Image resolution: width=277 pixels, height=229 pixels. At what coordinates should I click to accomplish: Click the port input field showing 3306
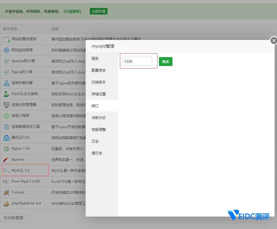pyautogui.click(x=137, y=61)
